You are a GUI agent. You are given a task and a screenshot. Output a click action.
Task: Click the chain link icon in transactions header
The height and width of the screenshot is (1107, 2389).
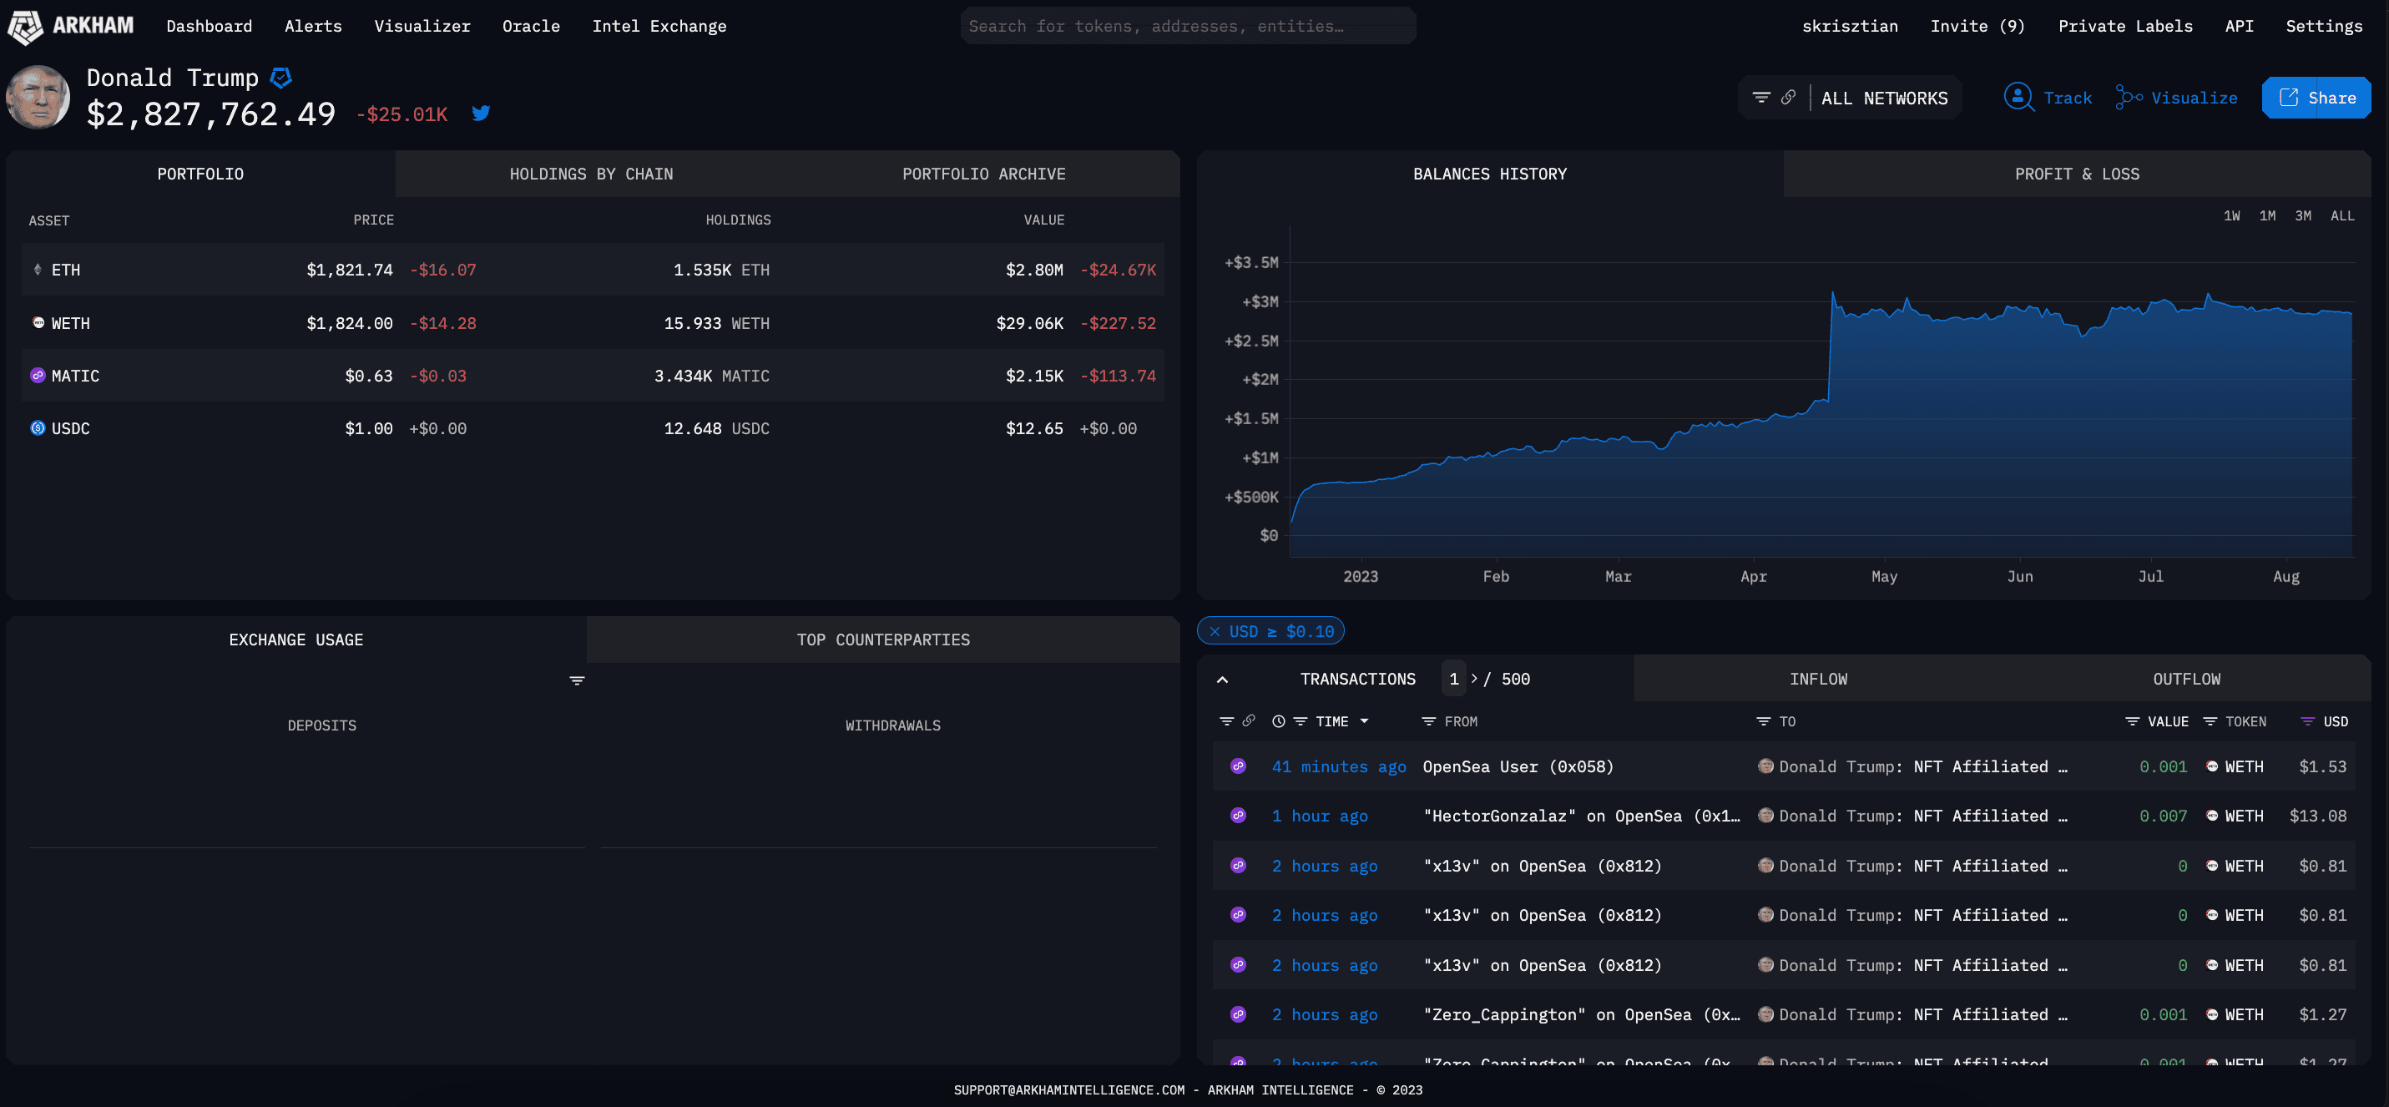[1248, 721]
